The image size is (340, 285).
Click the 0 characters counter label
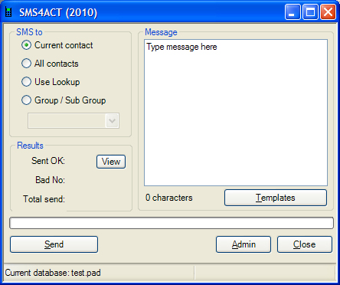point(169,198)
